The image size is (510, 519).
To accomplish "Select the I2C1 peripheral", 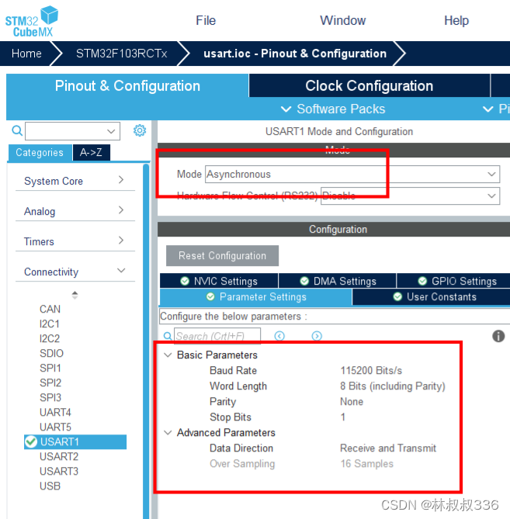I will coord(50,324).
